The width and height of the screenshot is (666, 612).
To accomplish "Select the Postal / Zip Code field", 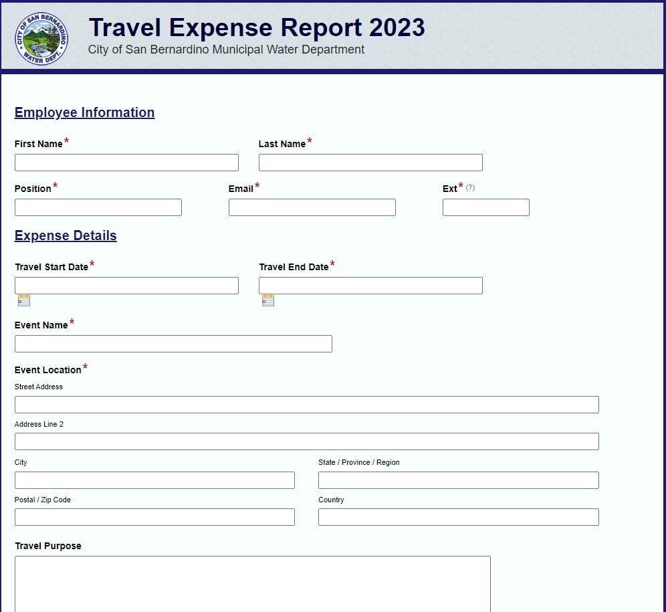I will (154, 516).
